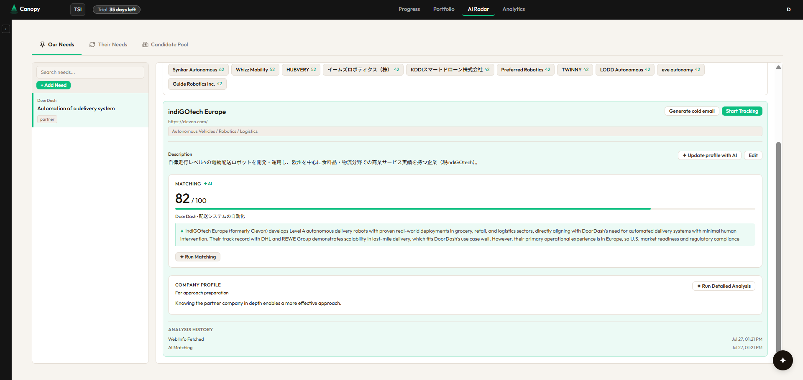Click the Trial 35 days left badge
The image size is (803, 380).
point(117,9)
